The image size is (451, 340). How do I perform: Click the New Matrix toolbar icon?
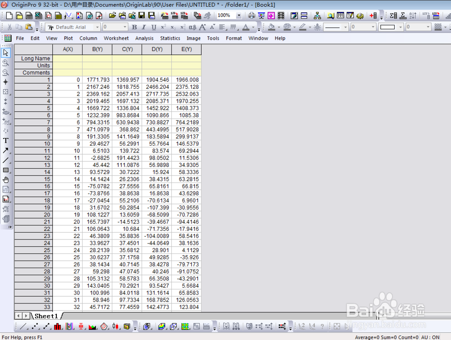pos(58,15)
